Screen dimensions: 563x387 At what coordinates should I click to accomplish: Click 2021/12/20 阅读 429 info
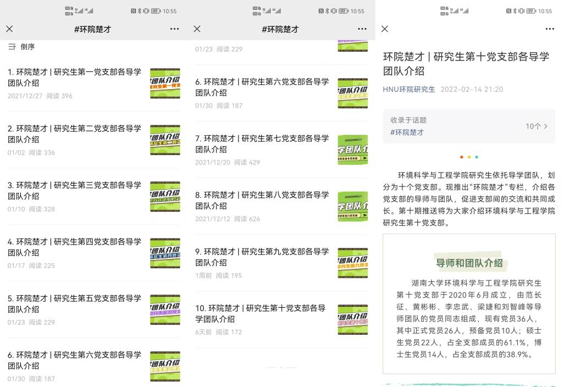pyautogui.click(x=228, y=162)
